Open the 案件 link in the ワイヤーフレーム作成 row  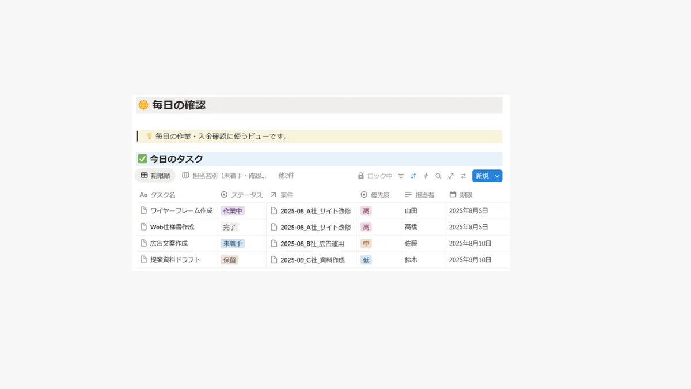316,211
